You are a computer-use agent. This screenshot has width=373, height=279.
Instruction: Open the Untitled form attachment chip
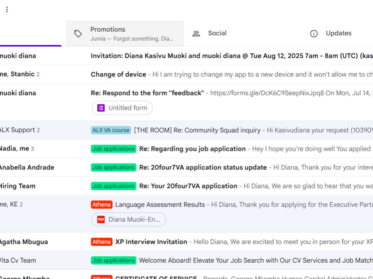tap(122, 108)
